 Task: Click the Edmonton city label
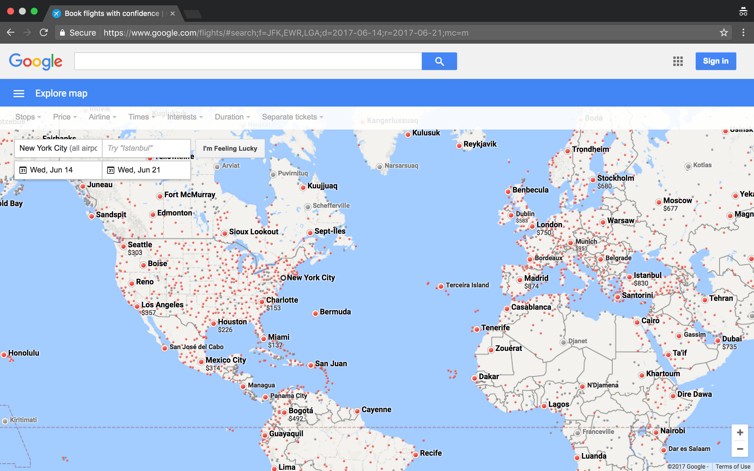(174, 213)
